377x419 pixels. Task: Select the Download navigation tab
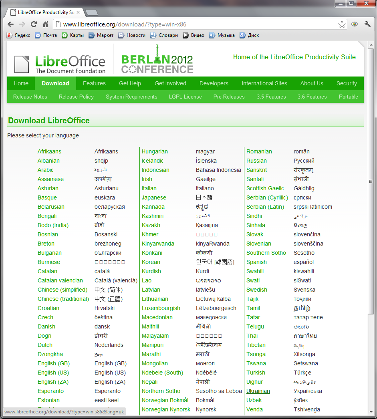55,83
